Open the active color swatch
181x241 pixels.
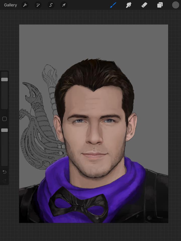click(x=175, y=5)
